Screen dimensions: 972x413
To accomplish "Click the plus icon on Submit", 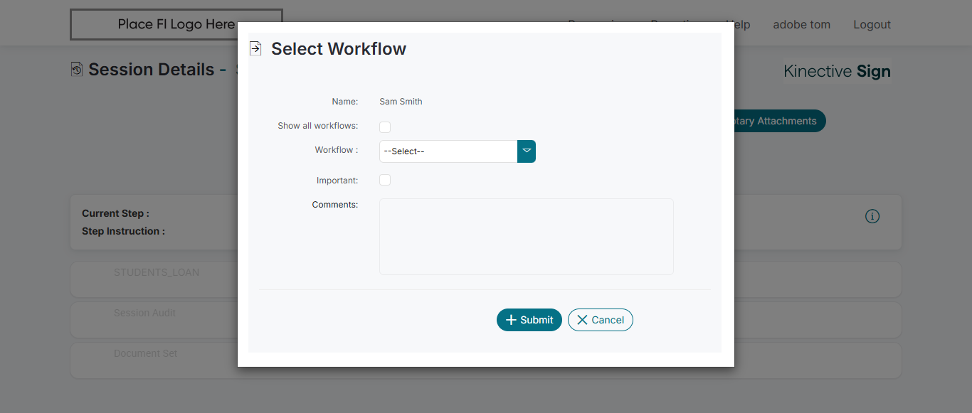I will pyautogui.click(x=510, y=320).
